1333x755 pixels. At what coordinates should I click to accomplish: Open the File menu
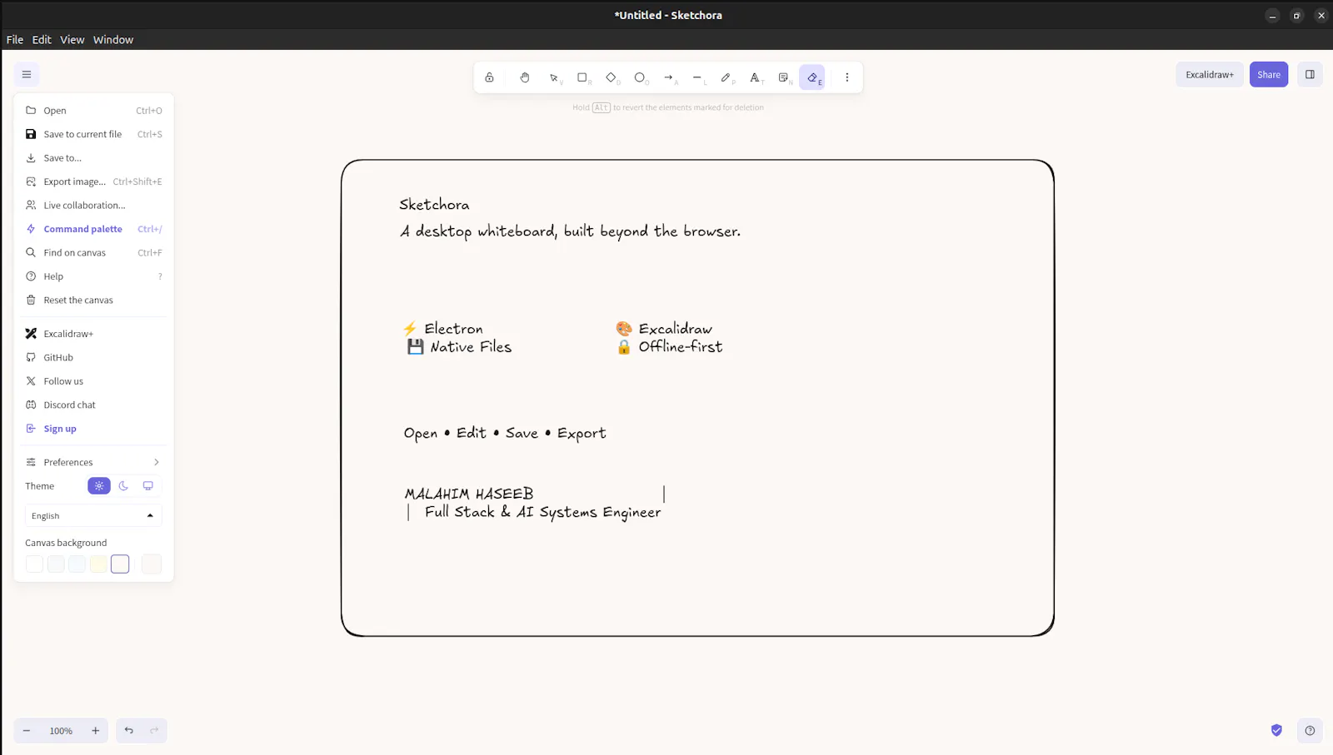pyautogui.click(x=15, y=40)
